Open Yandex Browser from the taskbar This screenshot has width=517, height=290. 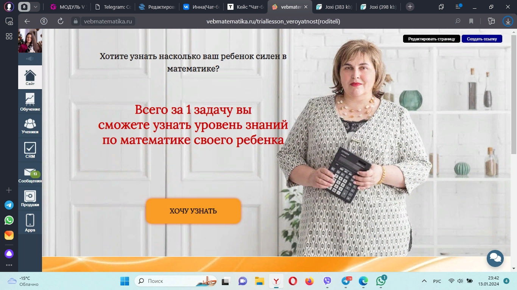(276, 281)
